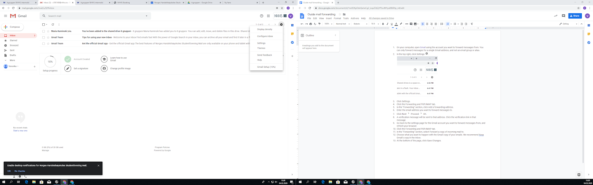
Task: Open the Inbox label in Gmail sidebar
Action: pos(19,36)
